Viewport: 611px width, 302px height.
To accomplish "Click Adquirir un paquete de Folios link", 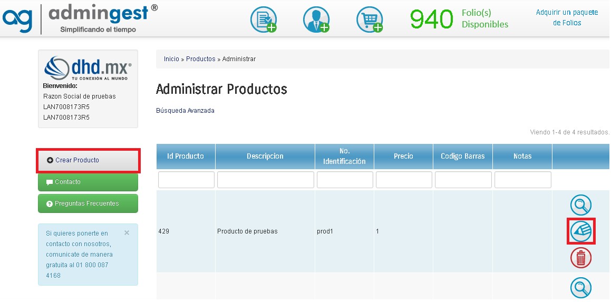I will (567, 17).
